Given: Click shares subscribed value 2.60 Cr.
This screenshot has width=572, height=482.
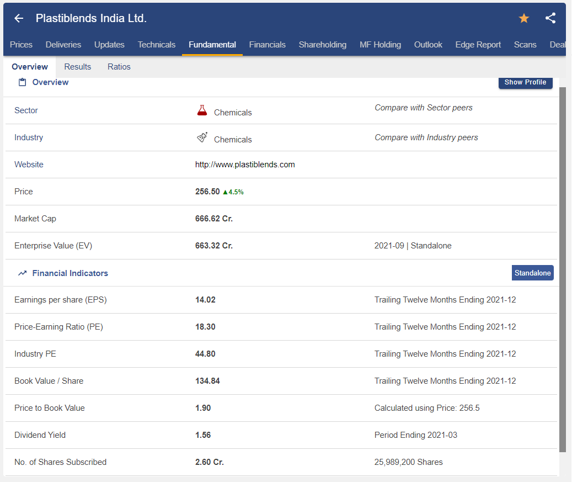Looking at the screenshot, I should 210,462.
